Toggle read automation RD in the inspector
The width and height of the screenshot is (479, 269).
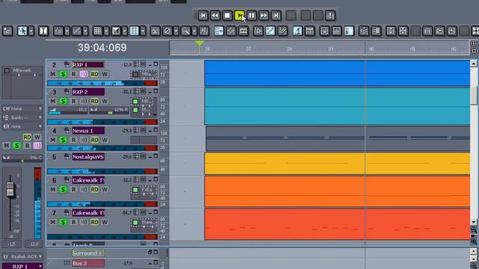click(x=27, y=137)
